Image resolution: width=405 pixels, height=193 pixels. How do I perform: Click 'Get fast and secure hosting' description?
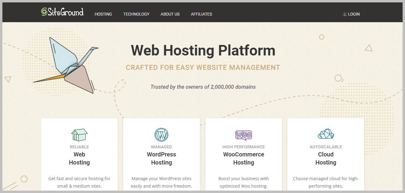(79, 182)
